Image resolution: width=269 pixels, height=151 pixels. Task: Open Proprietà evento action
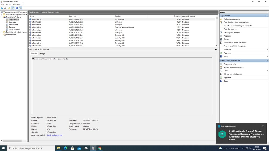(x=230, y=64)
